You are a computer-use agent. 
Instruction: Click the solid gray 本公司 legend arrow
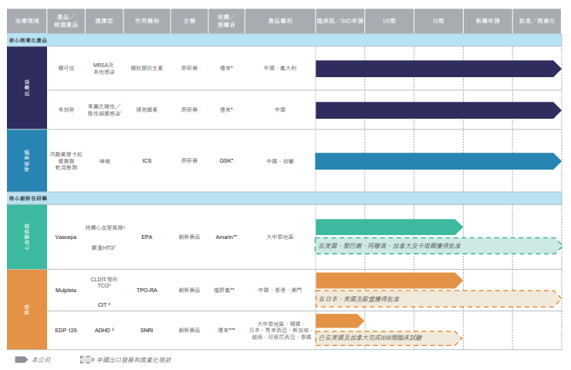point(21,359)
